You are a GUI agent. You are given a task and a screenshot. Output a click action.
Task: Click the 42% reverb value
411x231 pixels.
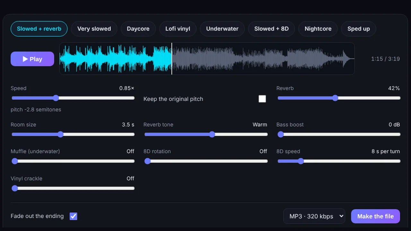394,88
